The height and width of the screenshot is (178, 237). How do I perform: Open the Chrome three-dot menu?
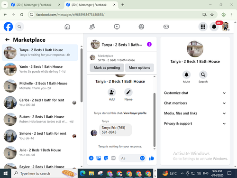(232, 15)
